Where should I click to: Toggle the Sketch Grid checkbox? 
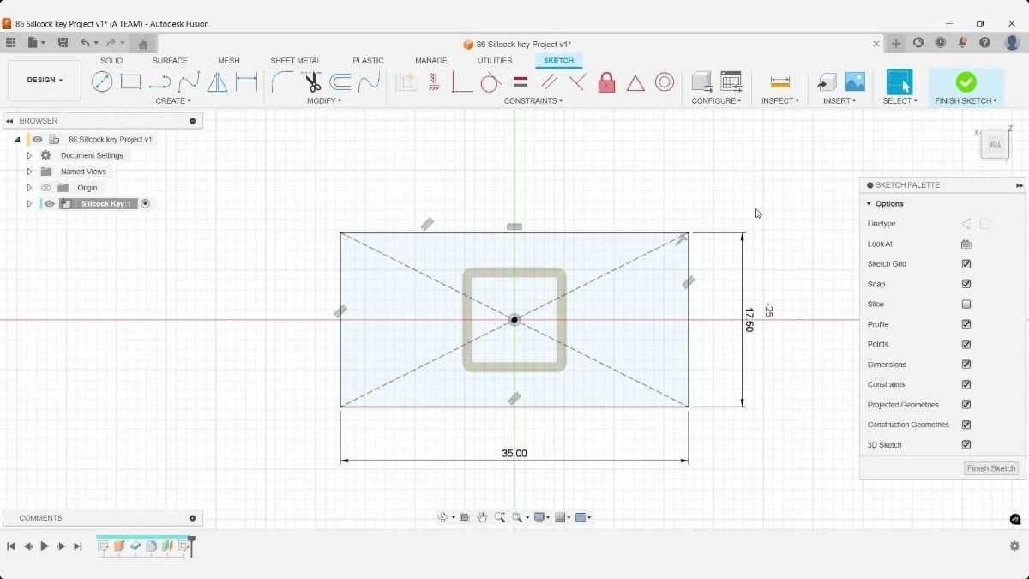click(966, 264)
